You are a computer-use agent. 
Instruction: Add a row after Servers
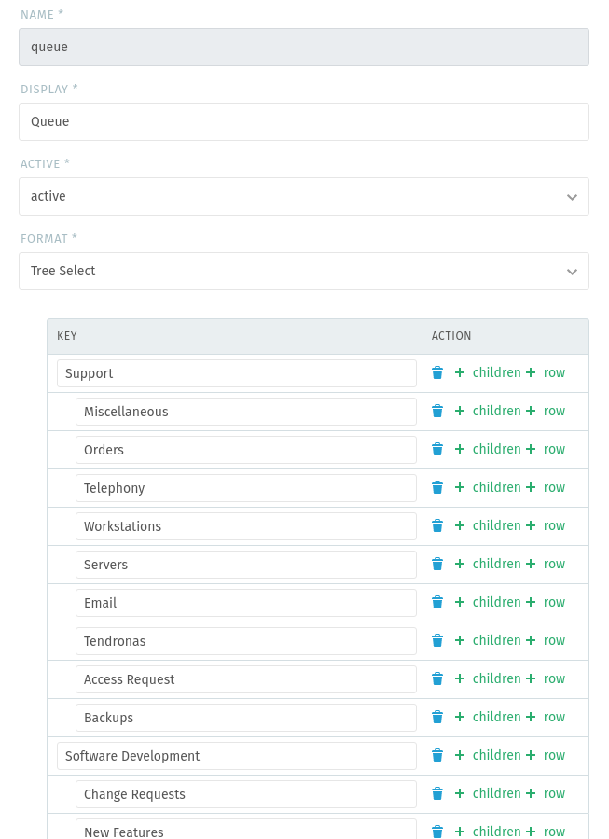click(546, 564)
